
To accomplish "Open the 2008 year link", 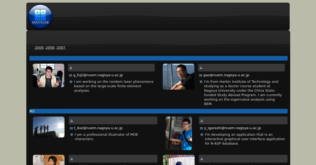I will [x=50, y=48].
